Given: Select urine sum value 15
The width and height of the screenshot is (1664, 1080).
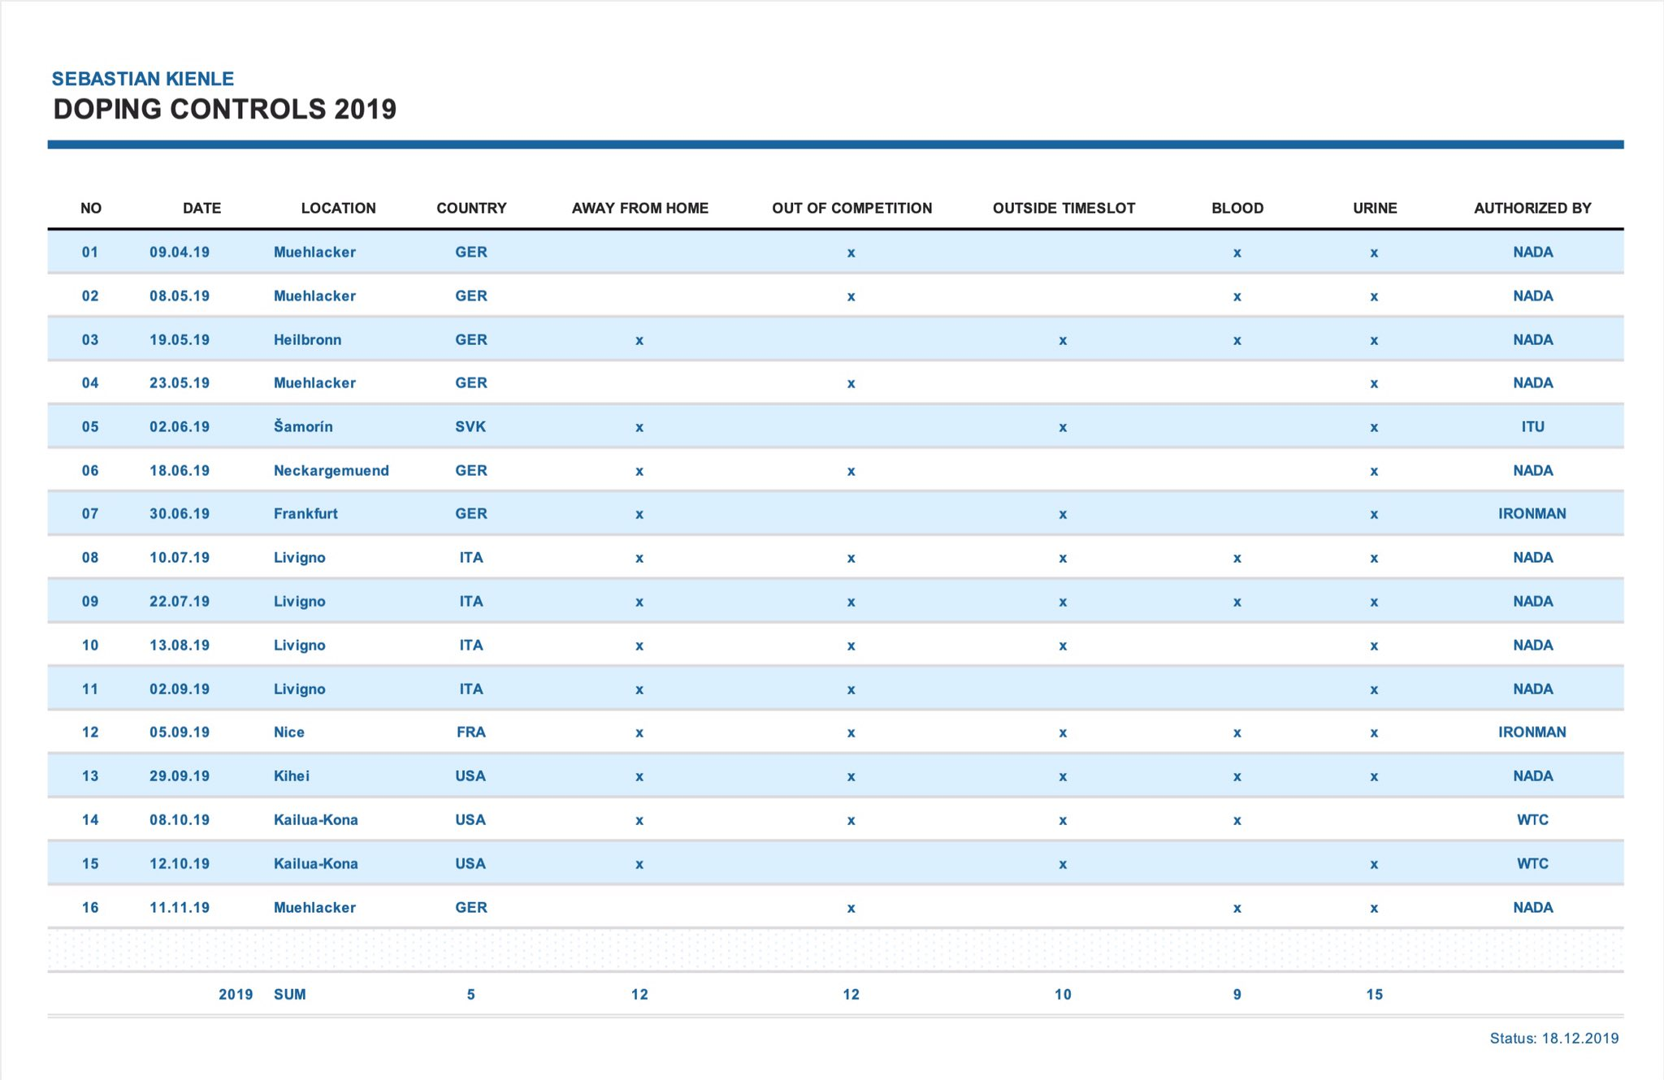Looking at the screenshot, I should pos(1374,994).
